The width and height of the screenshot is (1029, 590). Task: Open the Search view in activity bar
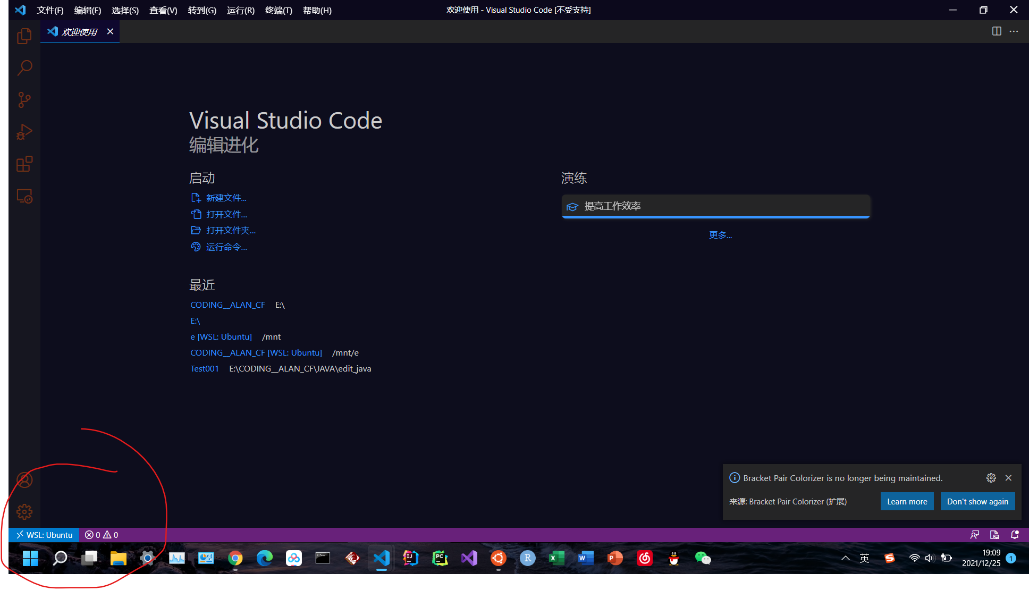[x=24, y=68]
